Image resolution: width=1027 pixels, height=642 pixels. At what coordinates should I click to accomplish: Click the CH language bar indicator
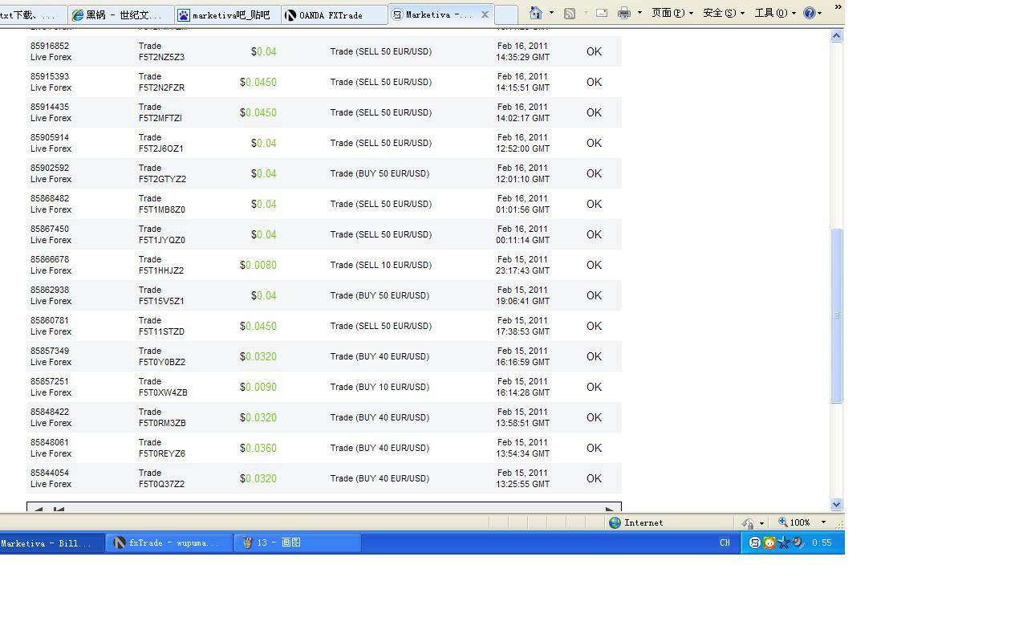click(725, 542)
